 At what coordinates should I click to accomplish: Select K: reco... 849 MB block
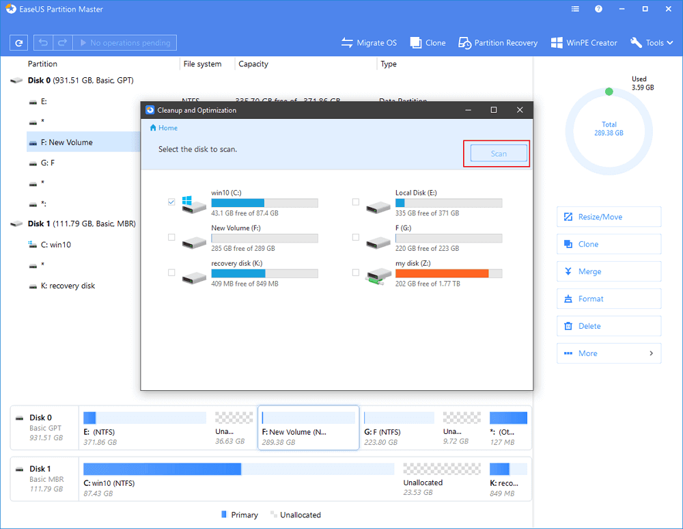click(508, 479)
